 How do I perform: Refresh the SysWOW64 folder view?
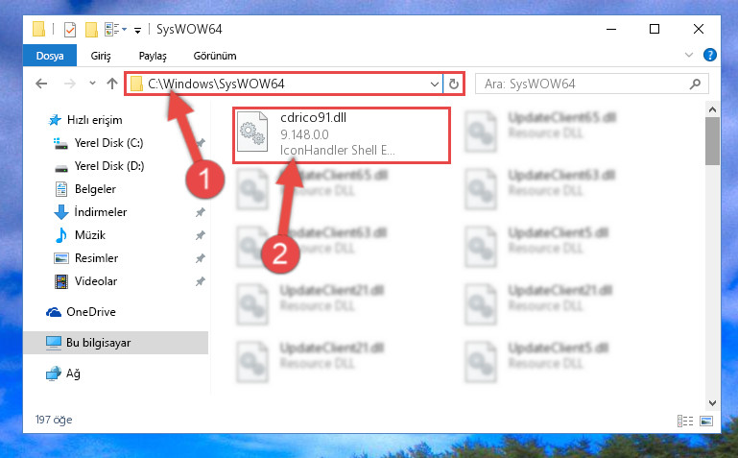(454, 84)
